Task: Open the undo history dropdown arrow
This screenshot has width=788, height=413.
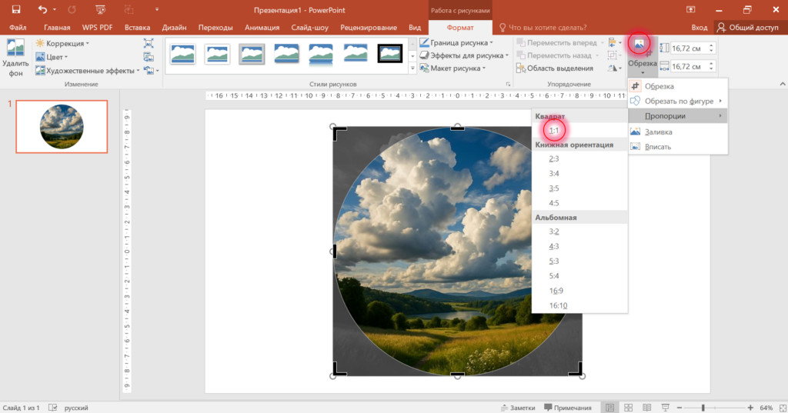Action: 55,9
